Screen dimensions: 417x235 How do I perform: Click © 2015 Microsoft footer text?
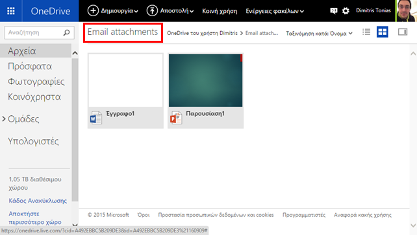click(x=108, y=215)
